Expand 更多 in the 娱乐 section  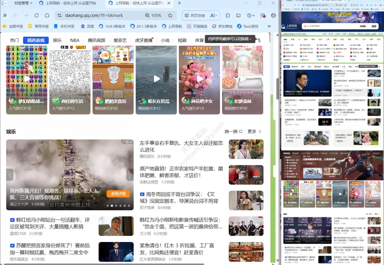point(254,132)
